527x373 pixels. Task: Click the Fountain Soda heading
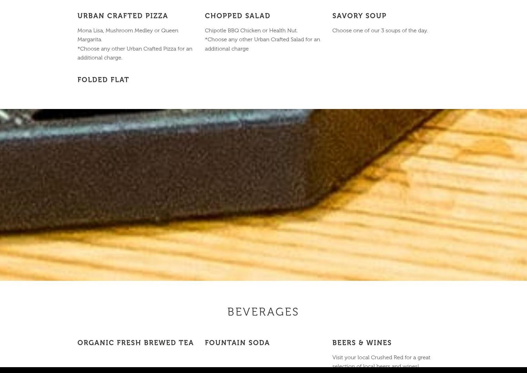click(237, 343)
